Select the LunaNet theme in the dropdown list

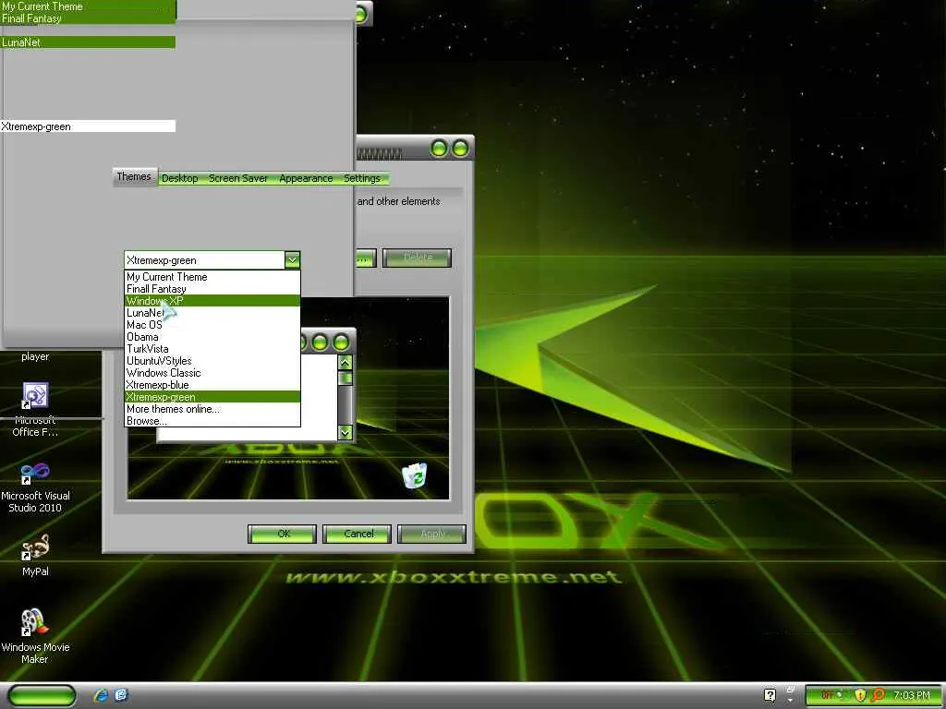point(212,313)
